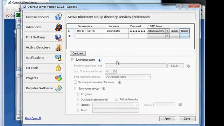Open the Projects section
The width and height of the screenshot is (224, 126).
(43, 78)
